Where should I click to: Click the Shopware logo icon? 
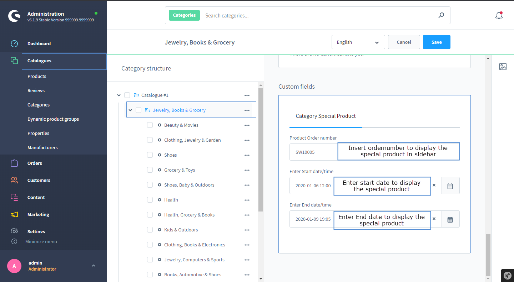tap(14, 16)
